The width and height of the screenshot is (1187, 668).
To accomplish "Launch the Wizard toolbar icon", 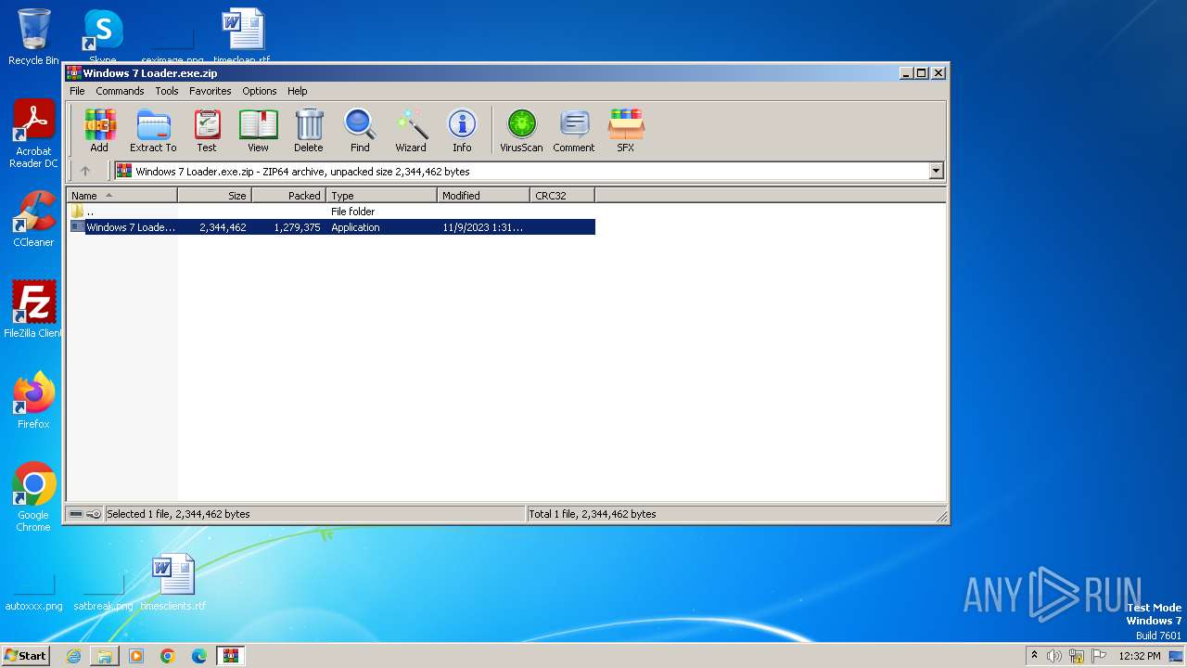I will click(411, 131).
